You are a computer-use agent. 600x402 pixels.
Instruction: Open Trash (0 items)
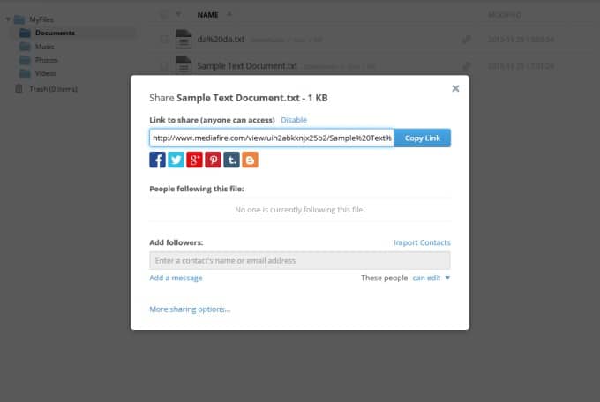point(53,89)
